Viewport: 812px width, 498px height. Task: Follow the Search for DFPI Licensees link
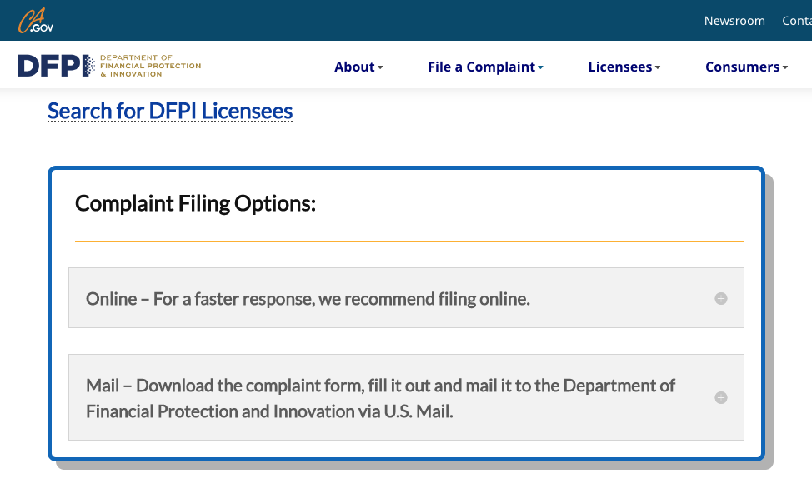pos(170,112)
